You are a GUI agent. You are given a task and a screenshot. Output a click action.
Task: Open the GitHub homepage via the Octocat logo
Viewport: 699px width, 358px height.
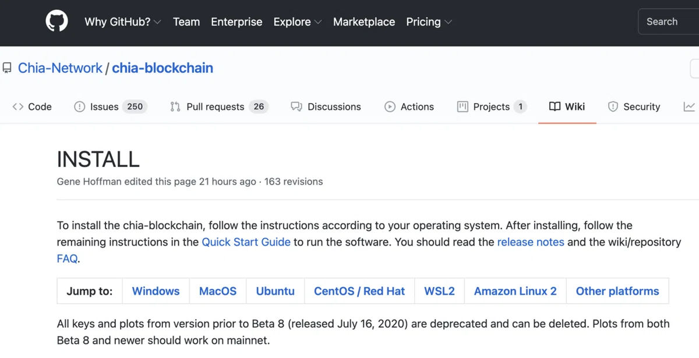click(57, 22)
